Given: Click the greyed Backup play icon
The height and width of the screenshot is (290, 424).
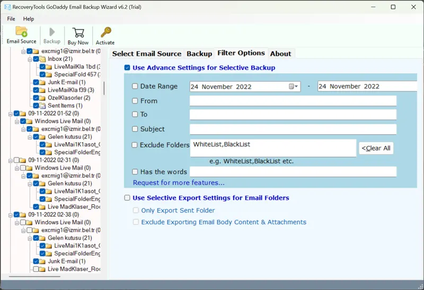Looking at the screenshot, I should click(51, 32).
